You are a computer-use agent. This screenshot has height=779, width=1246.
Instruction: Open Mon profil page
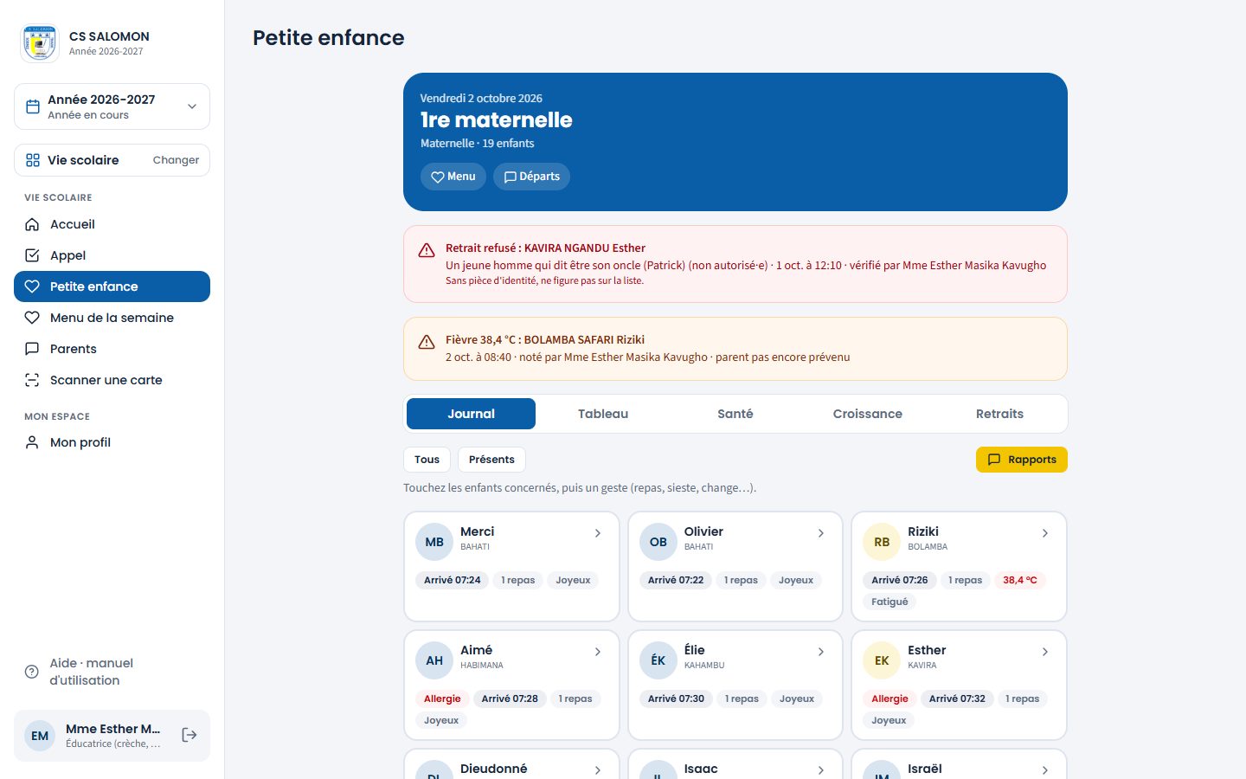tap(112, 442)
